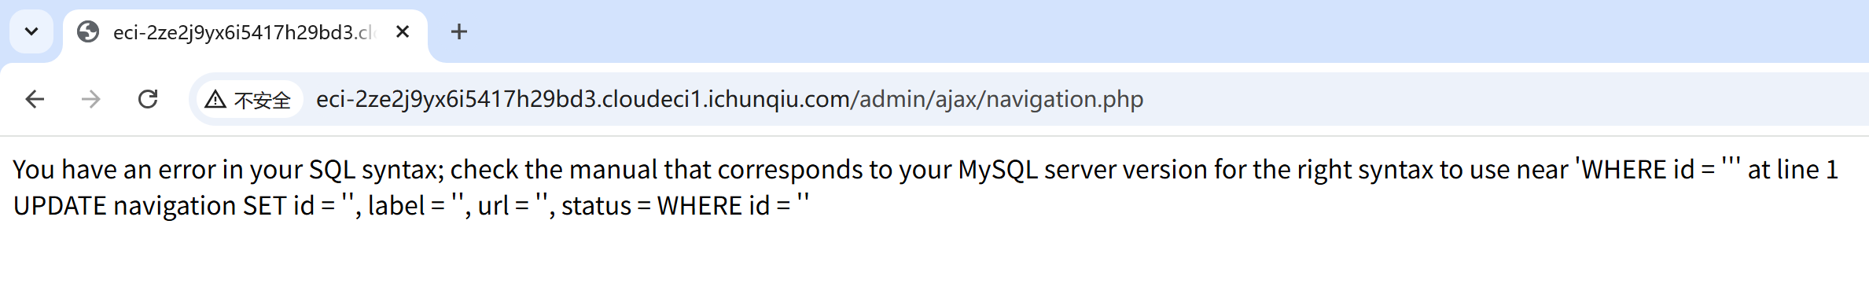Viewport: 1869px width, 294px height.
Task: Open a new tab with plus icon
Action: pos(459,31)
